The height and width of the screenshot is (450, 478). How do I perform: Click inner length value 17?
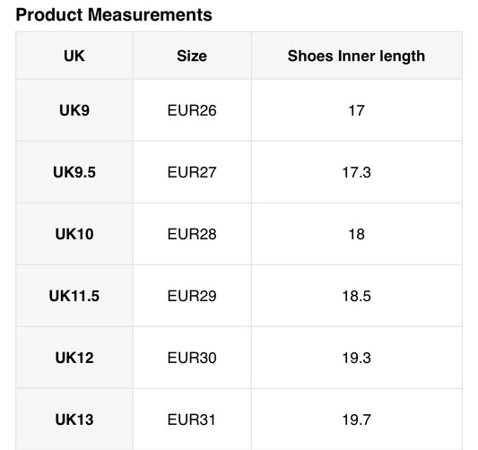pos(356,110)
